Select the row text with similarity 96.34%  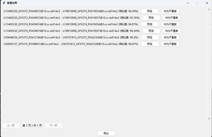72,31
